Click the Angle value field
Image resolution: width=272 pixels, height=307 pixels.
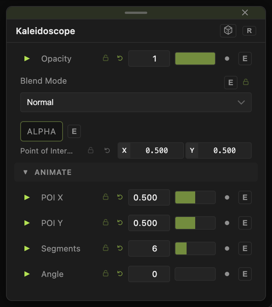pyautogui.click(x=149, y=274)
